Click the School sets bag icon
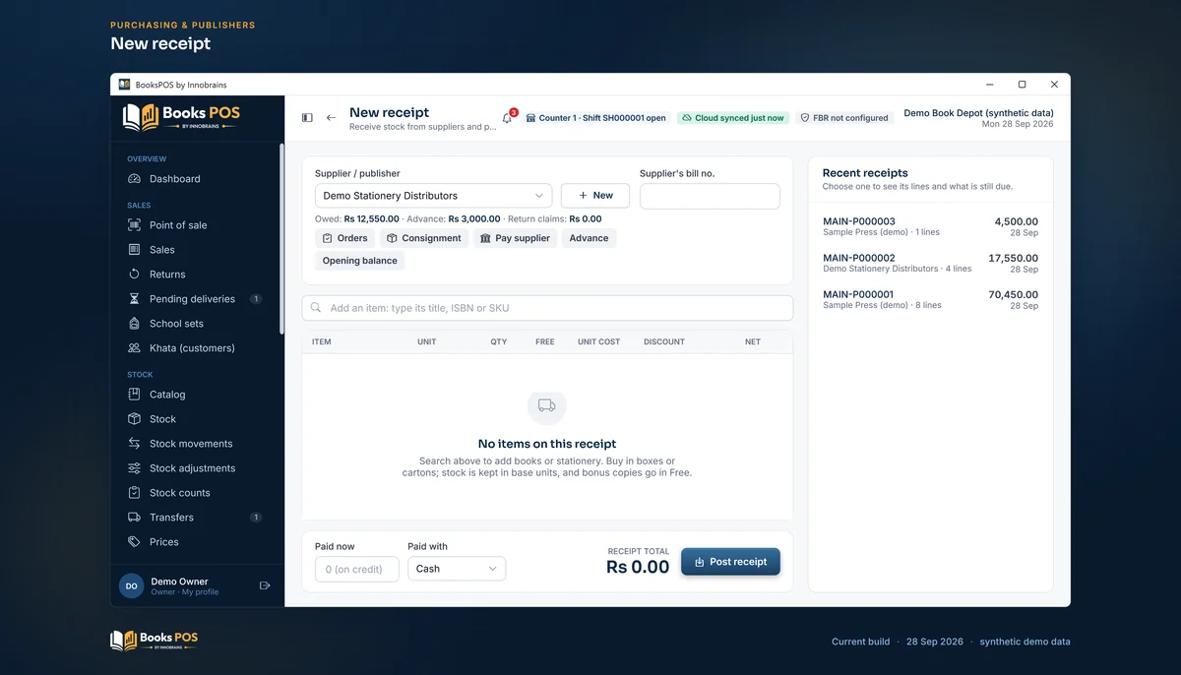Screen dimensions: 1181x675 point(135,324)
